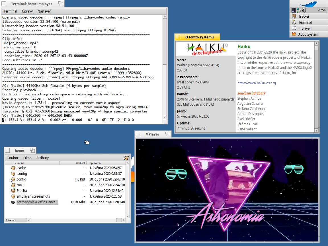Click the maintainer name 'Adrien Destugues'

pos(251,114)
